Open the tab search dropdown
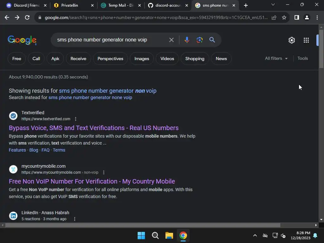The width and height of the screenshot is (324, 243). pyautogui.click(x=273, y=4)
